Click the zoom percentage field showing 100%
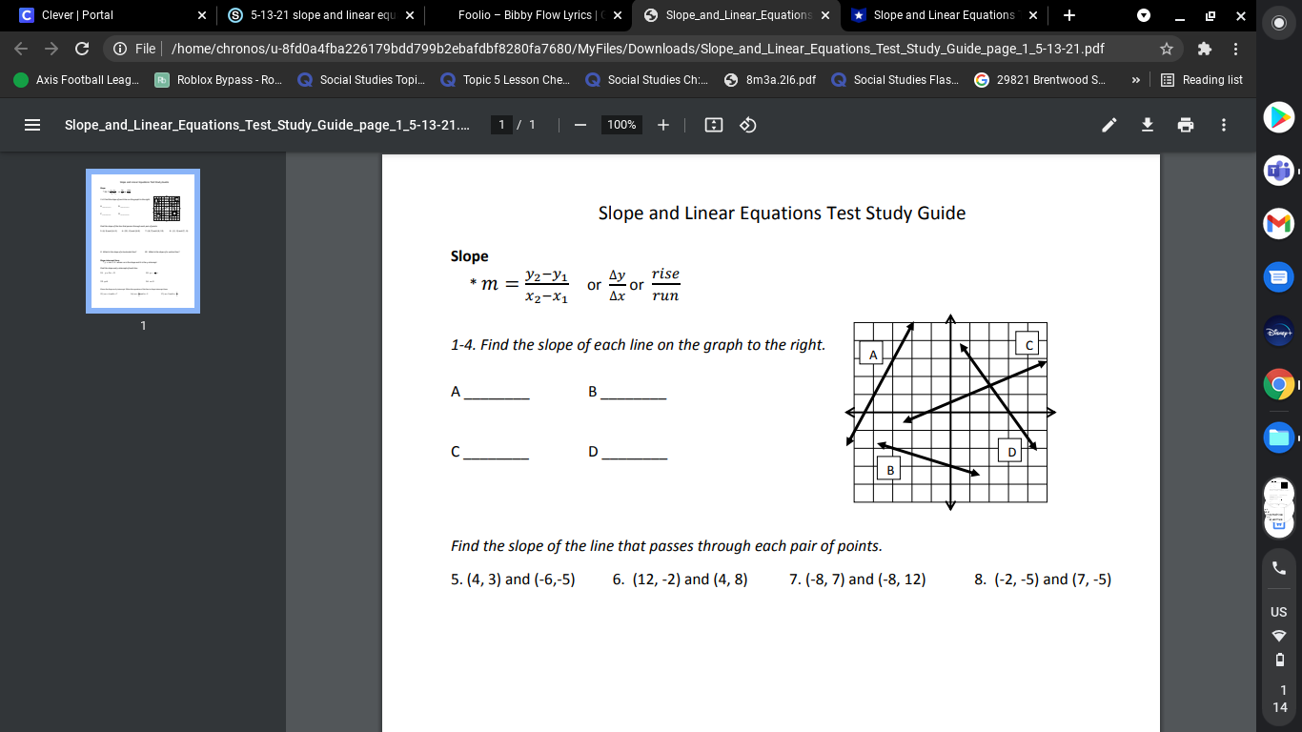This screenshot has width=1302, height=732. [x=621, y=125]
